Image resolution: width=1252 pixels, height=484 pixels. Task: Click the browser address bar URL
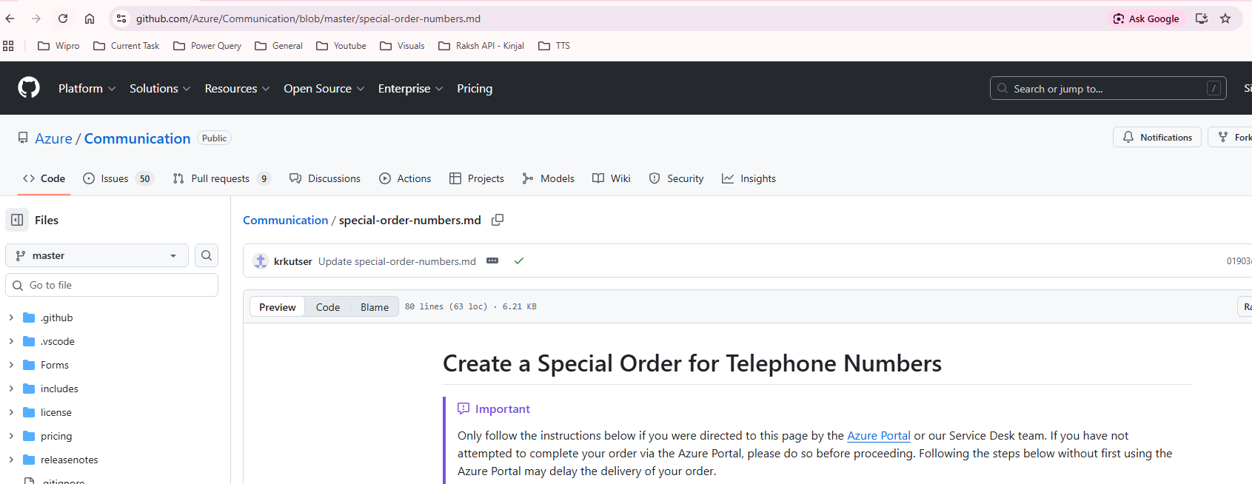pos(308,19)
